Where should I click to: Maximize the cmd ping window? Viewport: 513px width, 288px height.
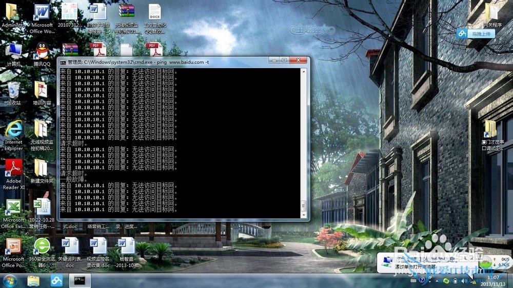284,60
